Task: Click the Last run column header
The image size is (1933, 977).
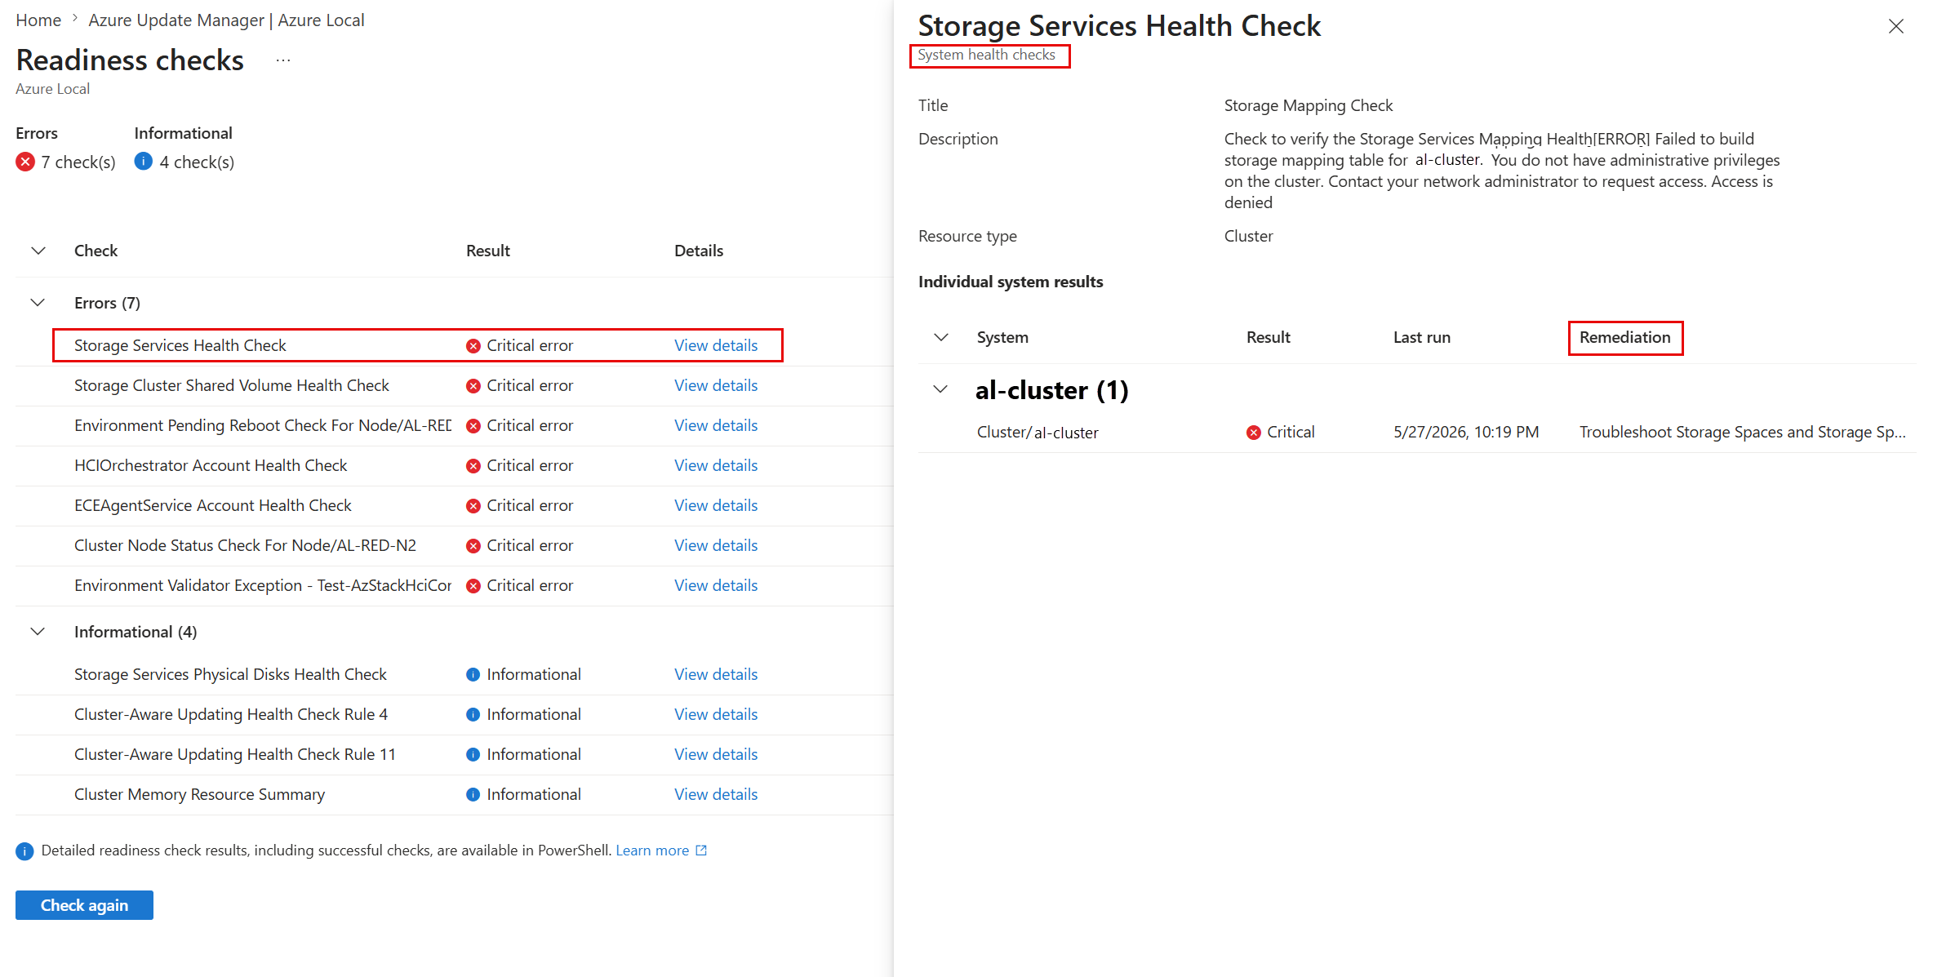Action: (1422, 337)
